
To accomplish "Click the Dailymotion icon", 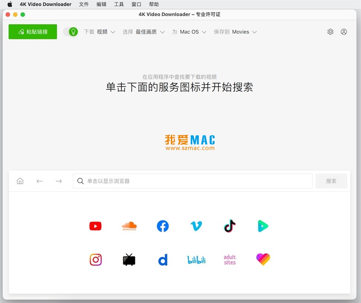I will point(162,259).
